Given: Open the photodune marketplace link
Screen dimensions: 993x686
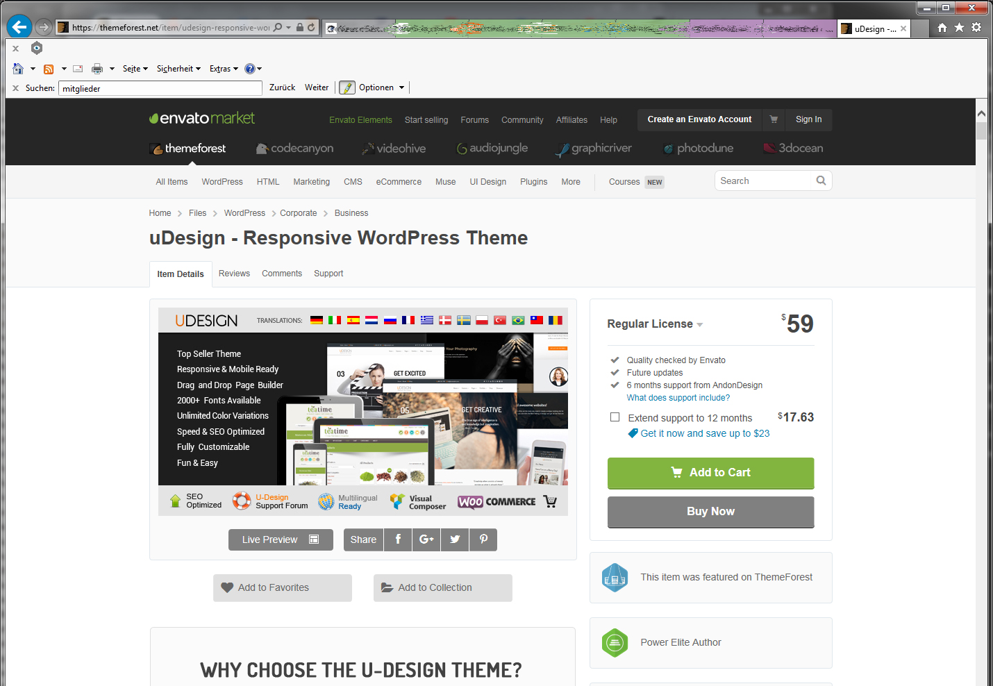Looking at the screenshot, I should click(698, 148).
